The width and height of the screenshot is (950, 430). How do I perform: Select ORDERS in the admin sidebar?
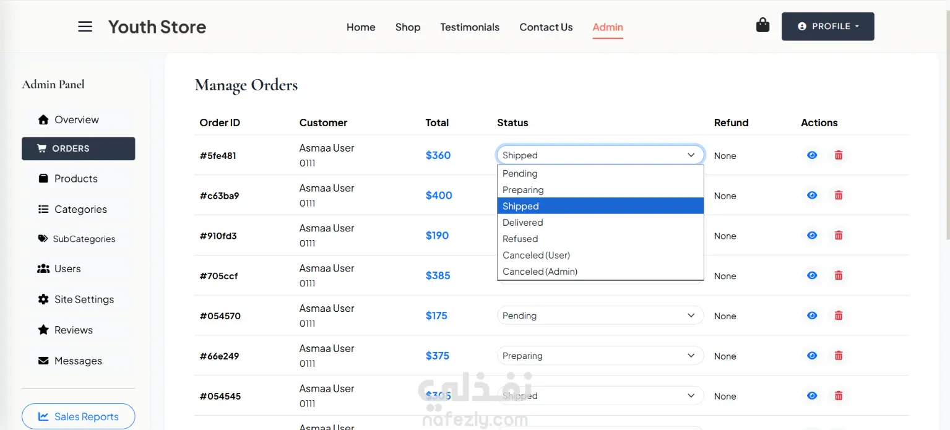(x=78, y=148)
